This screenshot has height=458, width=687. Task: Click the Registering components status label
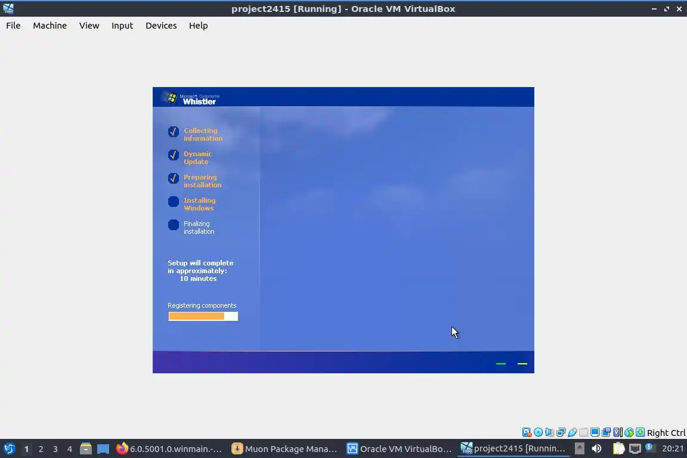click(202, 305)
